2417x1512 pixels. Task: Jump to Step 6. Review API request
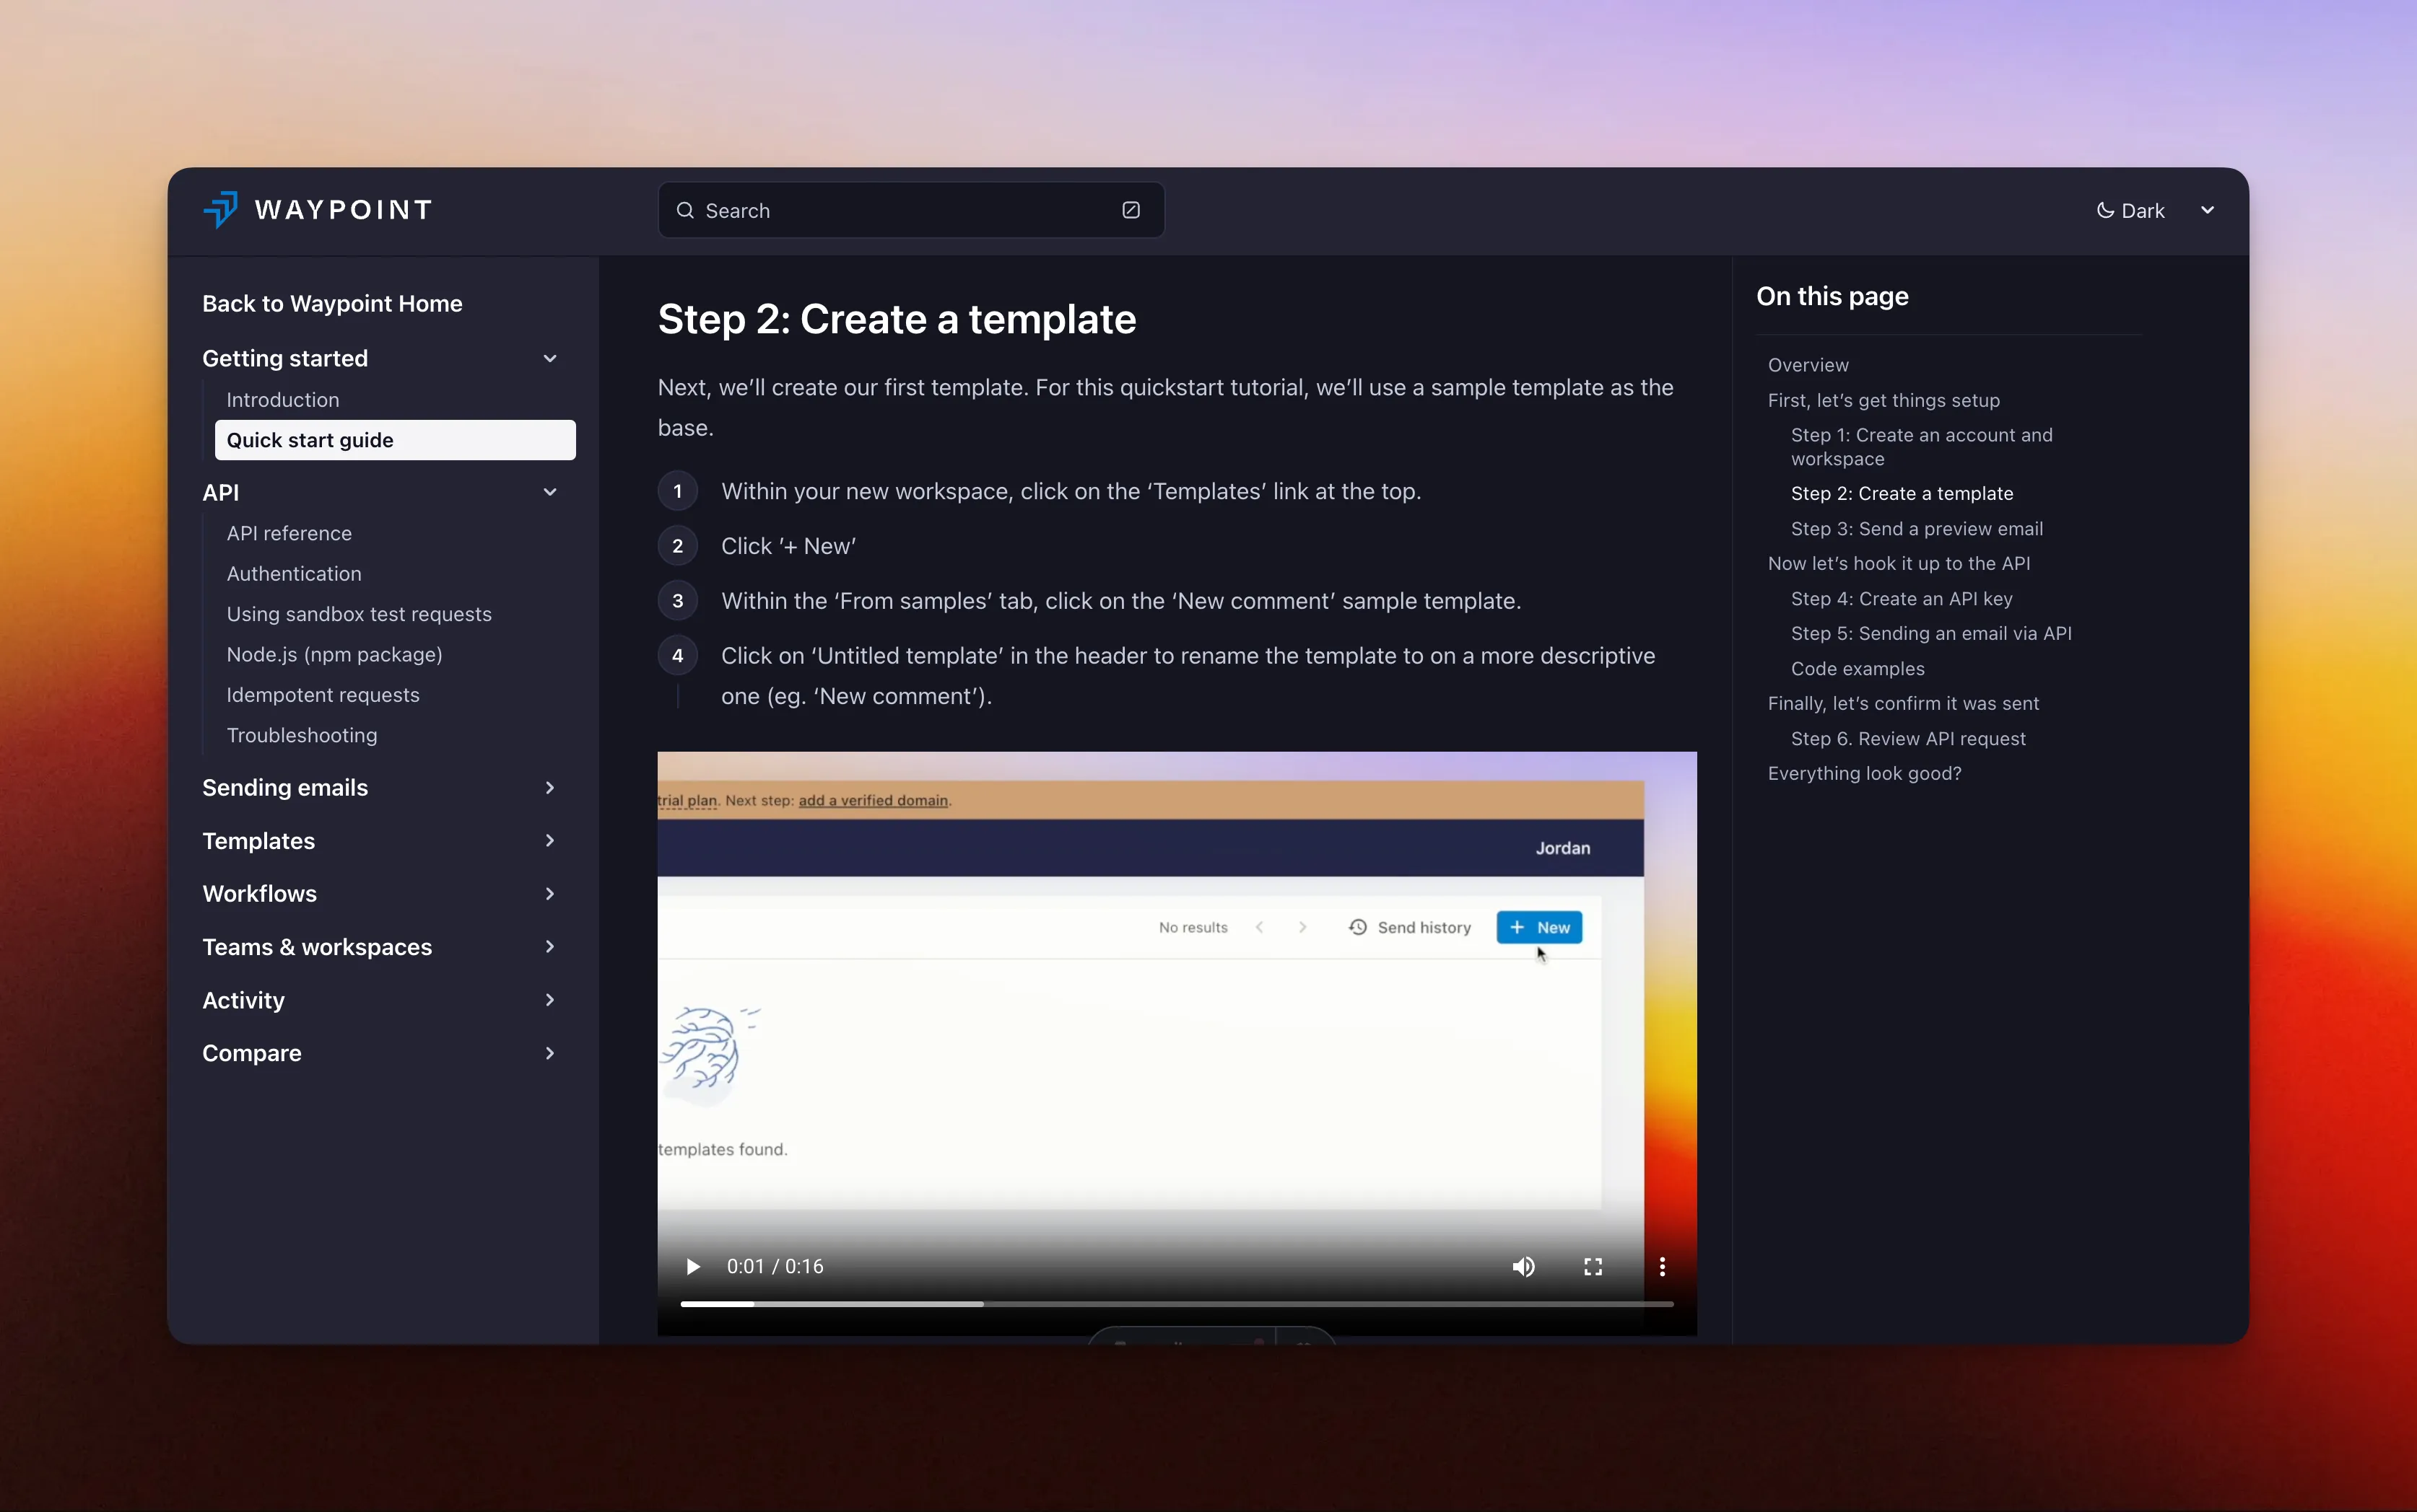(1907, 739)
